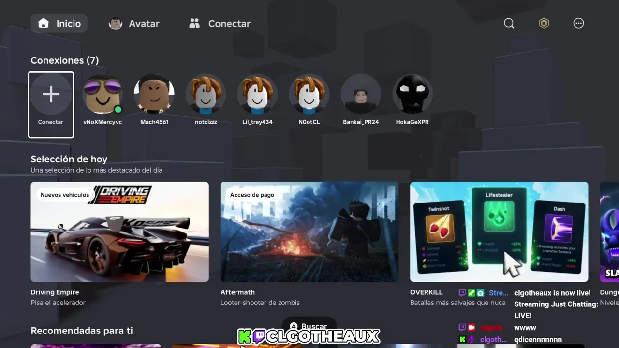Open Mach4561's avatar

click(154, 94)
